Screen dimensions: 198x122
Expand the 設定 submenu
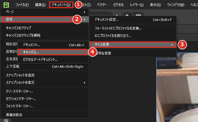point(45,19)
